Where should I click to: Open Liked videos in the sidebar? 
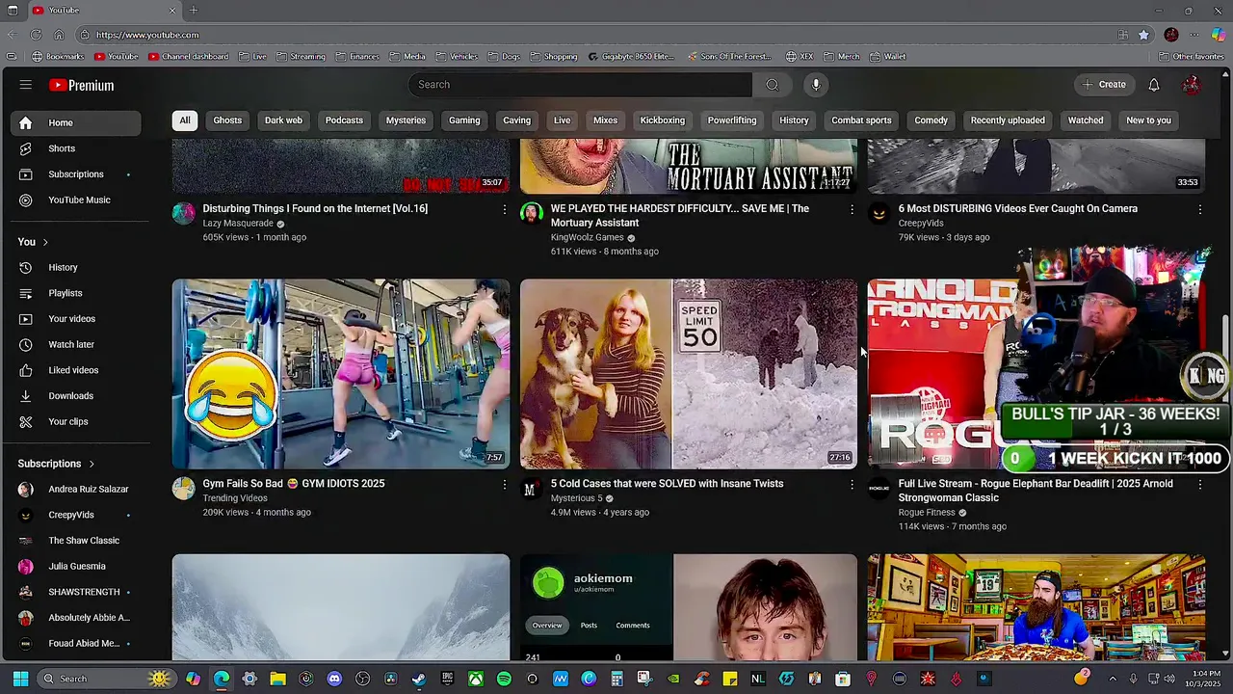(x=76, y=370)
